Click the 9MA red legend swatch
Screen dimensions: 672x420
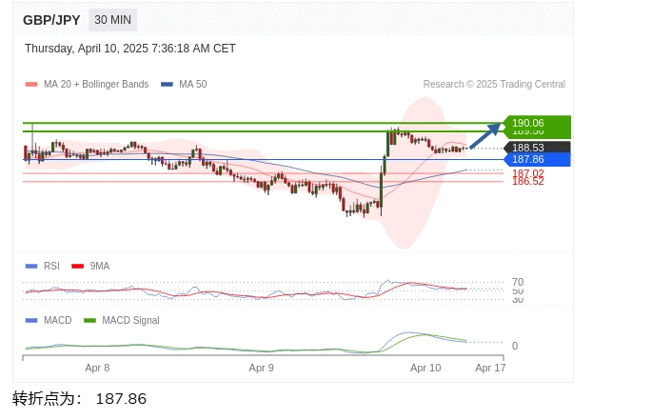point(77,266)
